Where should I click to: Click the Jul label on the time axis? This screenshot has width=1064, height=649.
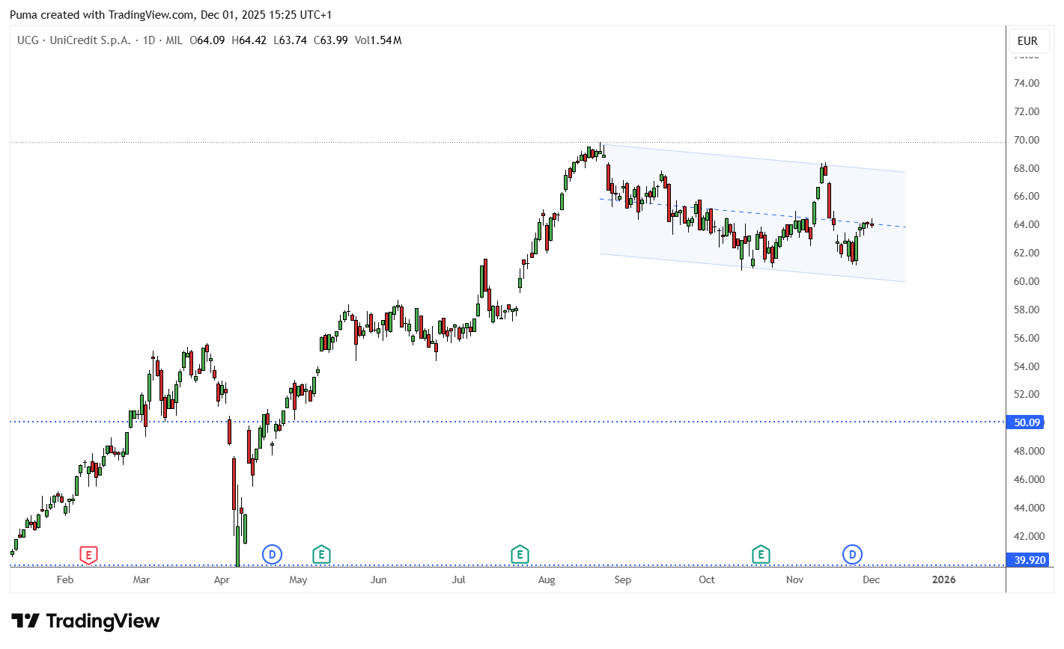(458, 579)
